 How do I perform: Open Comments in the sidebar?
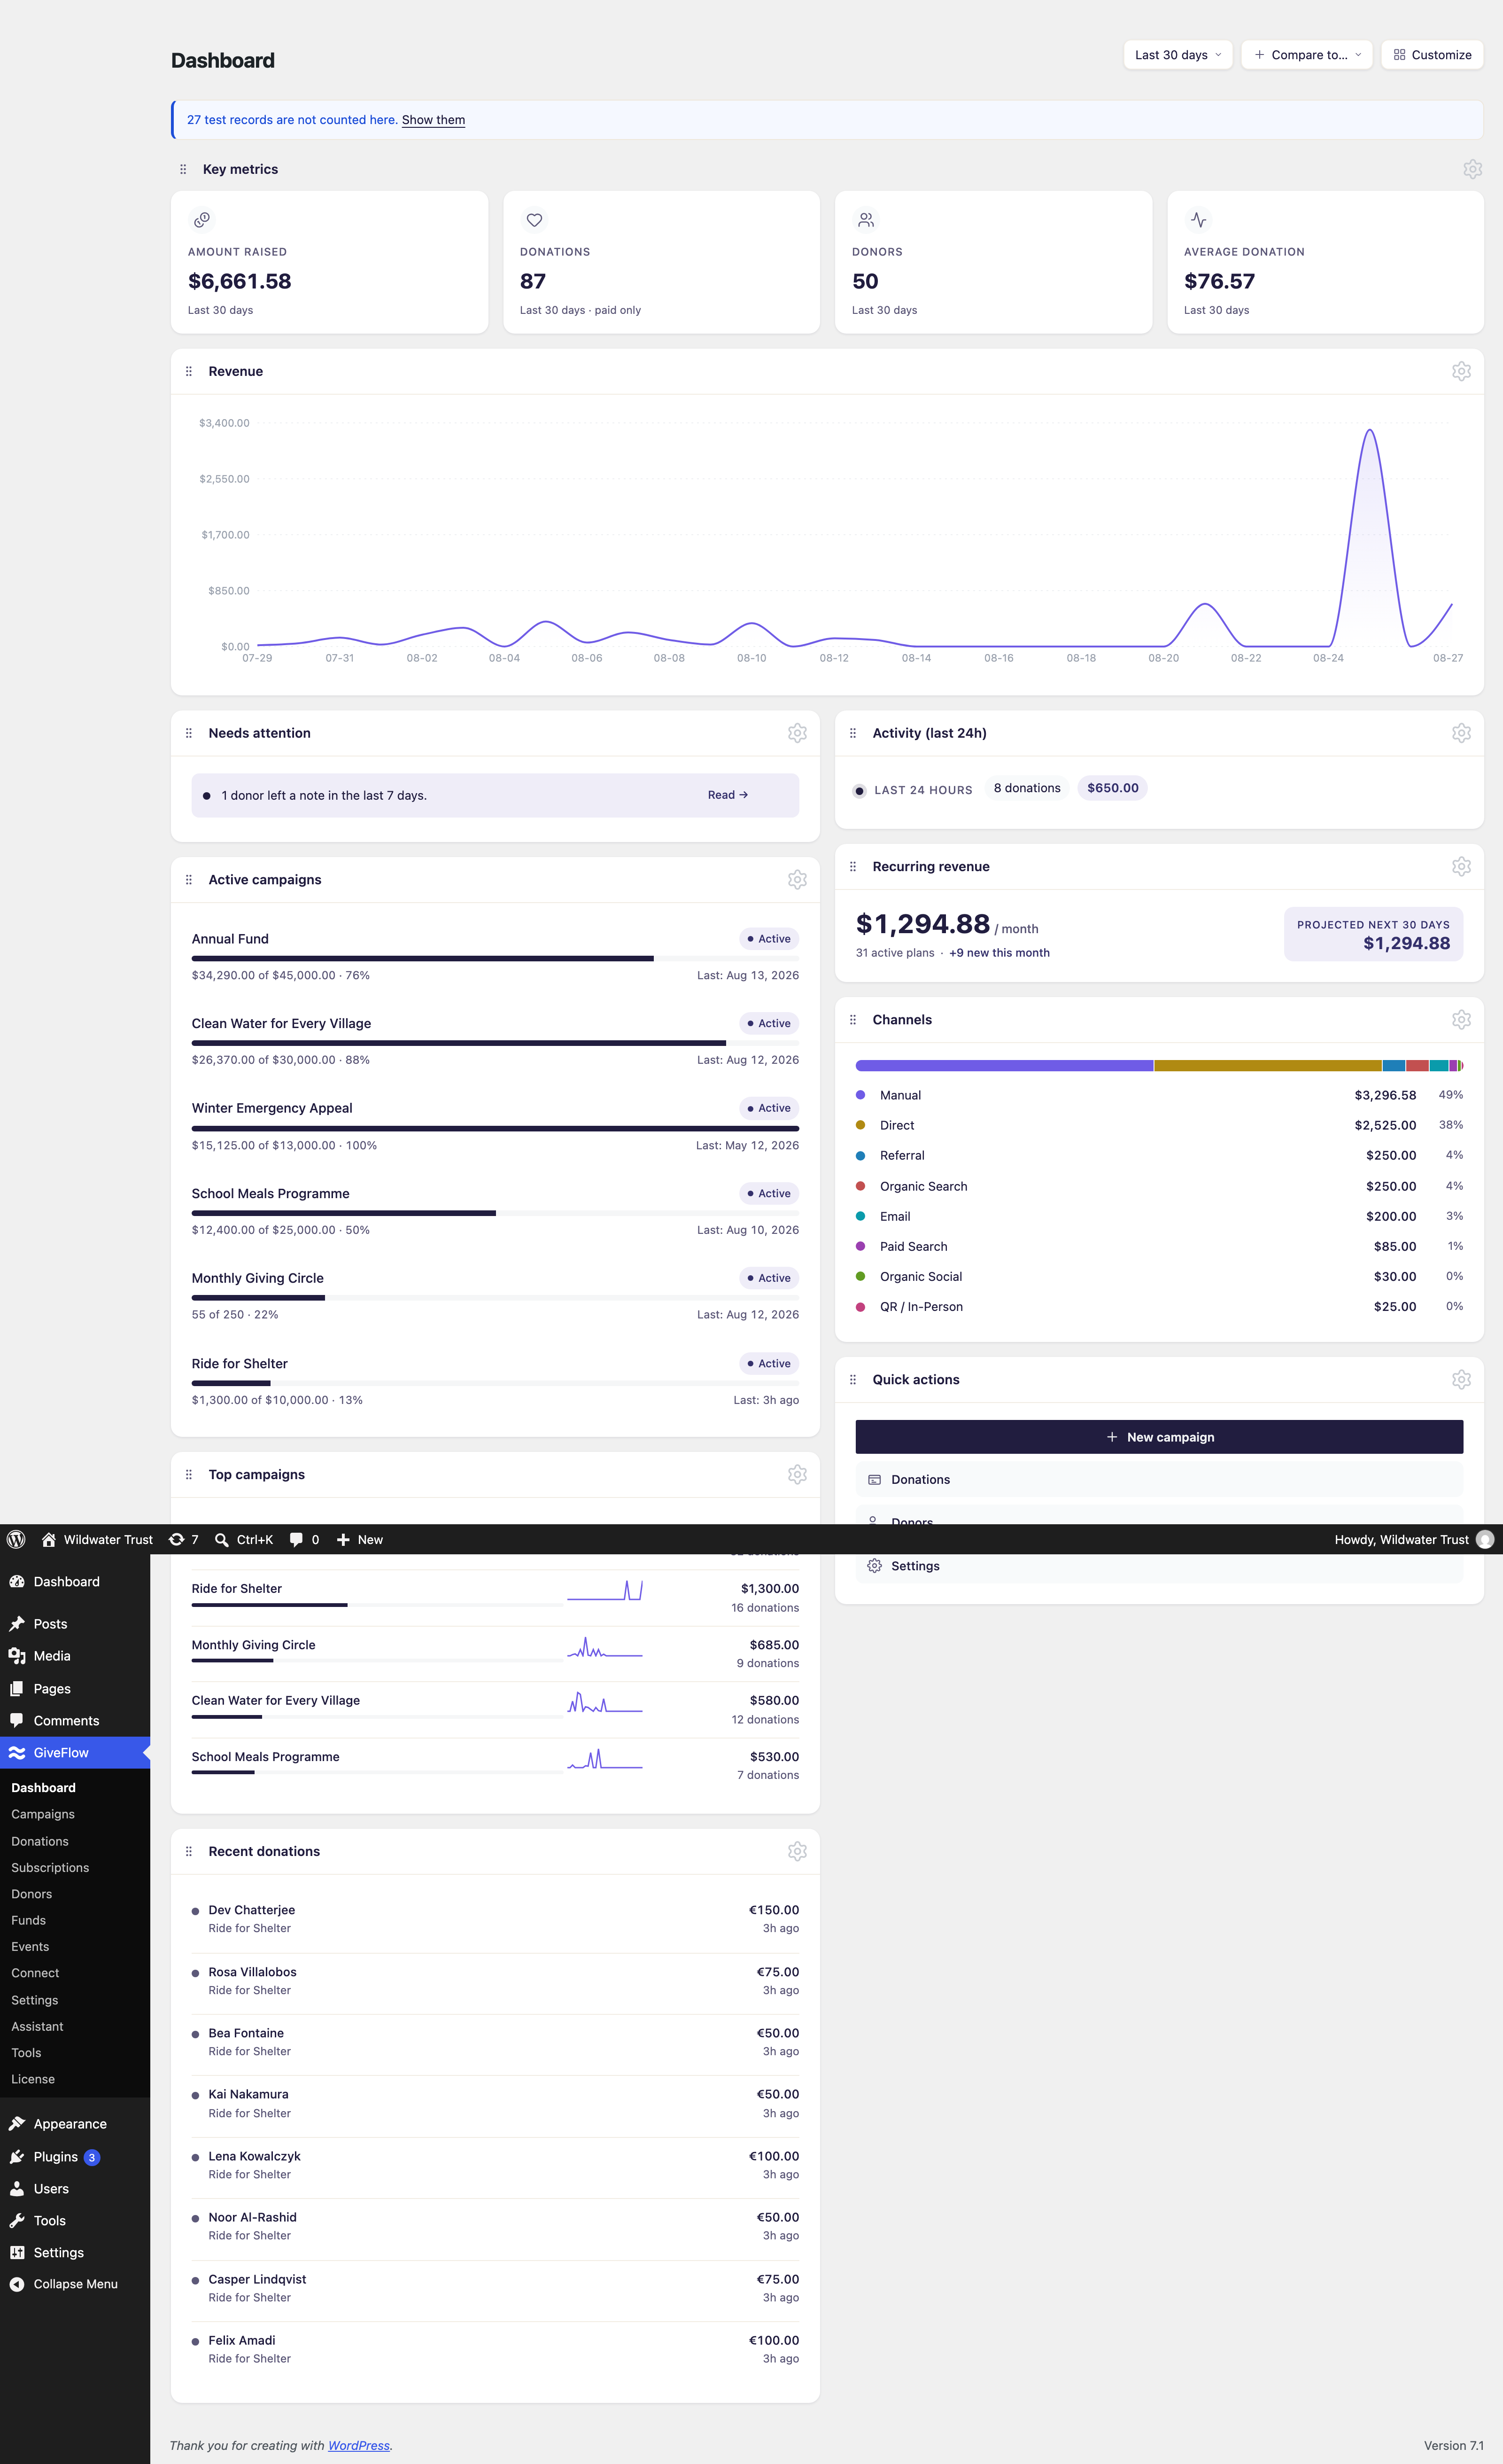75,1721
